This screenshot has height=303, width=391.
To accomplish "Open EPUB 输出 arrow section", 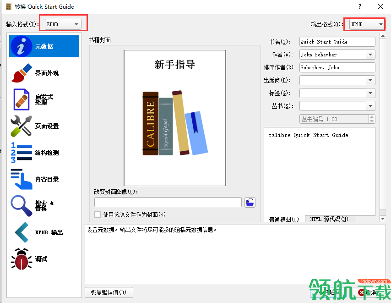I will pyautogui.click(x=22, y=232).
